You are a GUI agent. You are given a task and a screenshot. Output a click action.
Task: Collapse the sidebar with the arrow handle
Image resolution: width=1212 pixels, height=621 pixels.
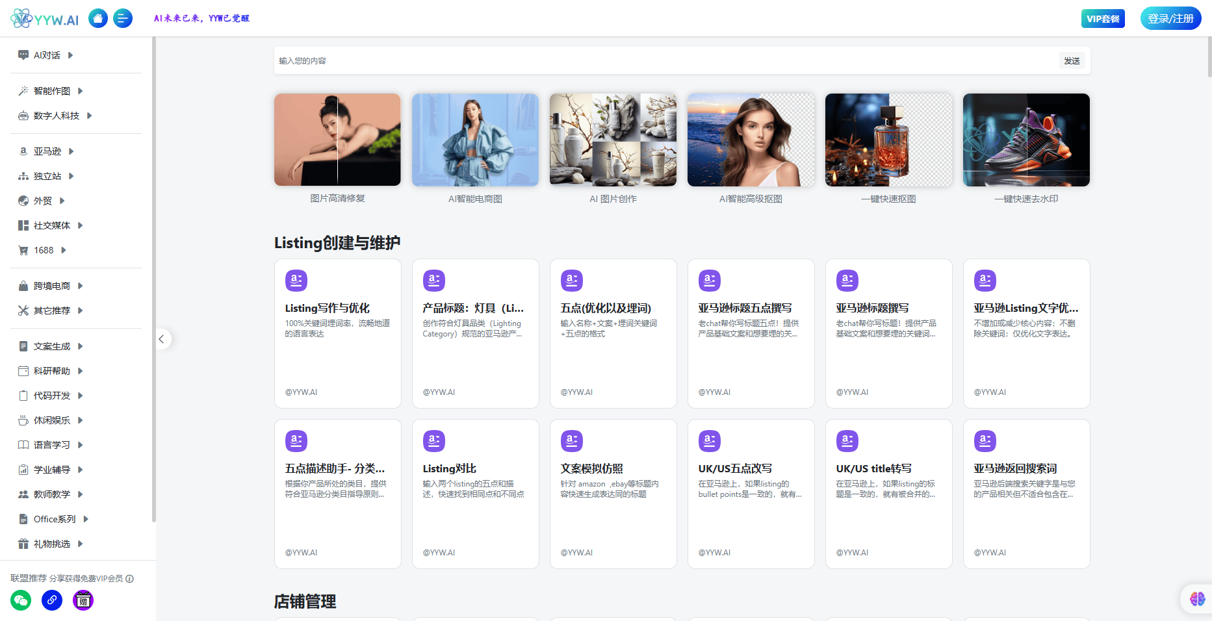pyautogui.click(x=162, y=339)
